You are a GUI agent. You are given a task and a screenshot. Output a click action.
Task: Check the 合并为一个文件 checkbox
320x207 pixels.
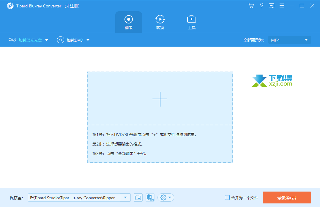pos(227,197)
